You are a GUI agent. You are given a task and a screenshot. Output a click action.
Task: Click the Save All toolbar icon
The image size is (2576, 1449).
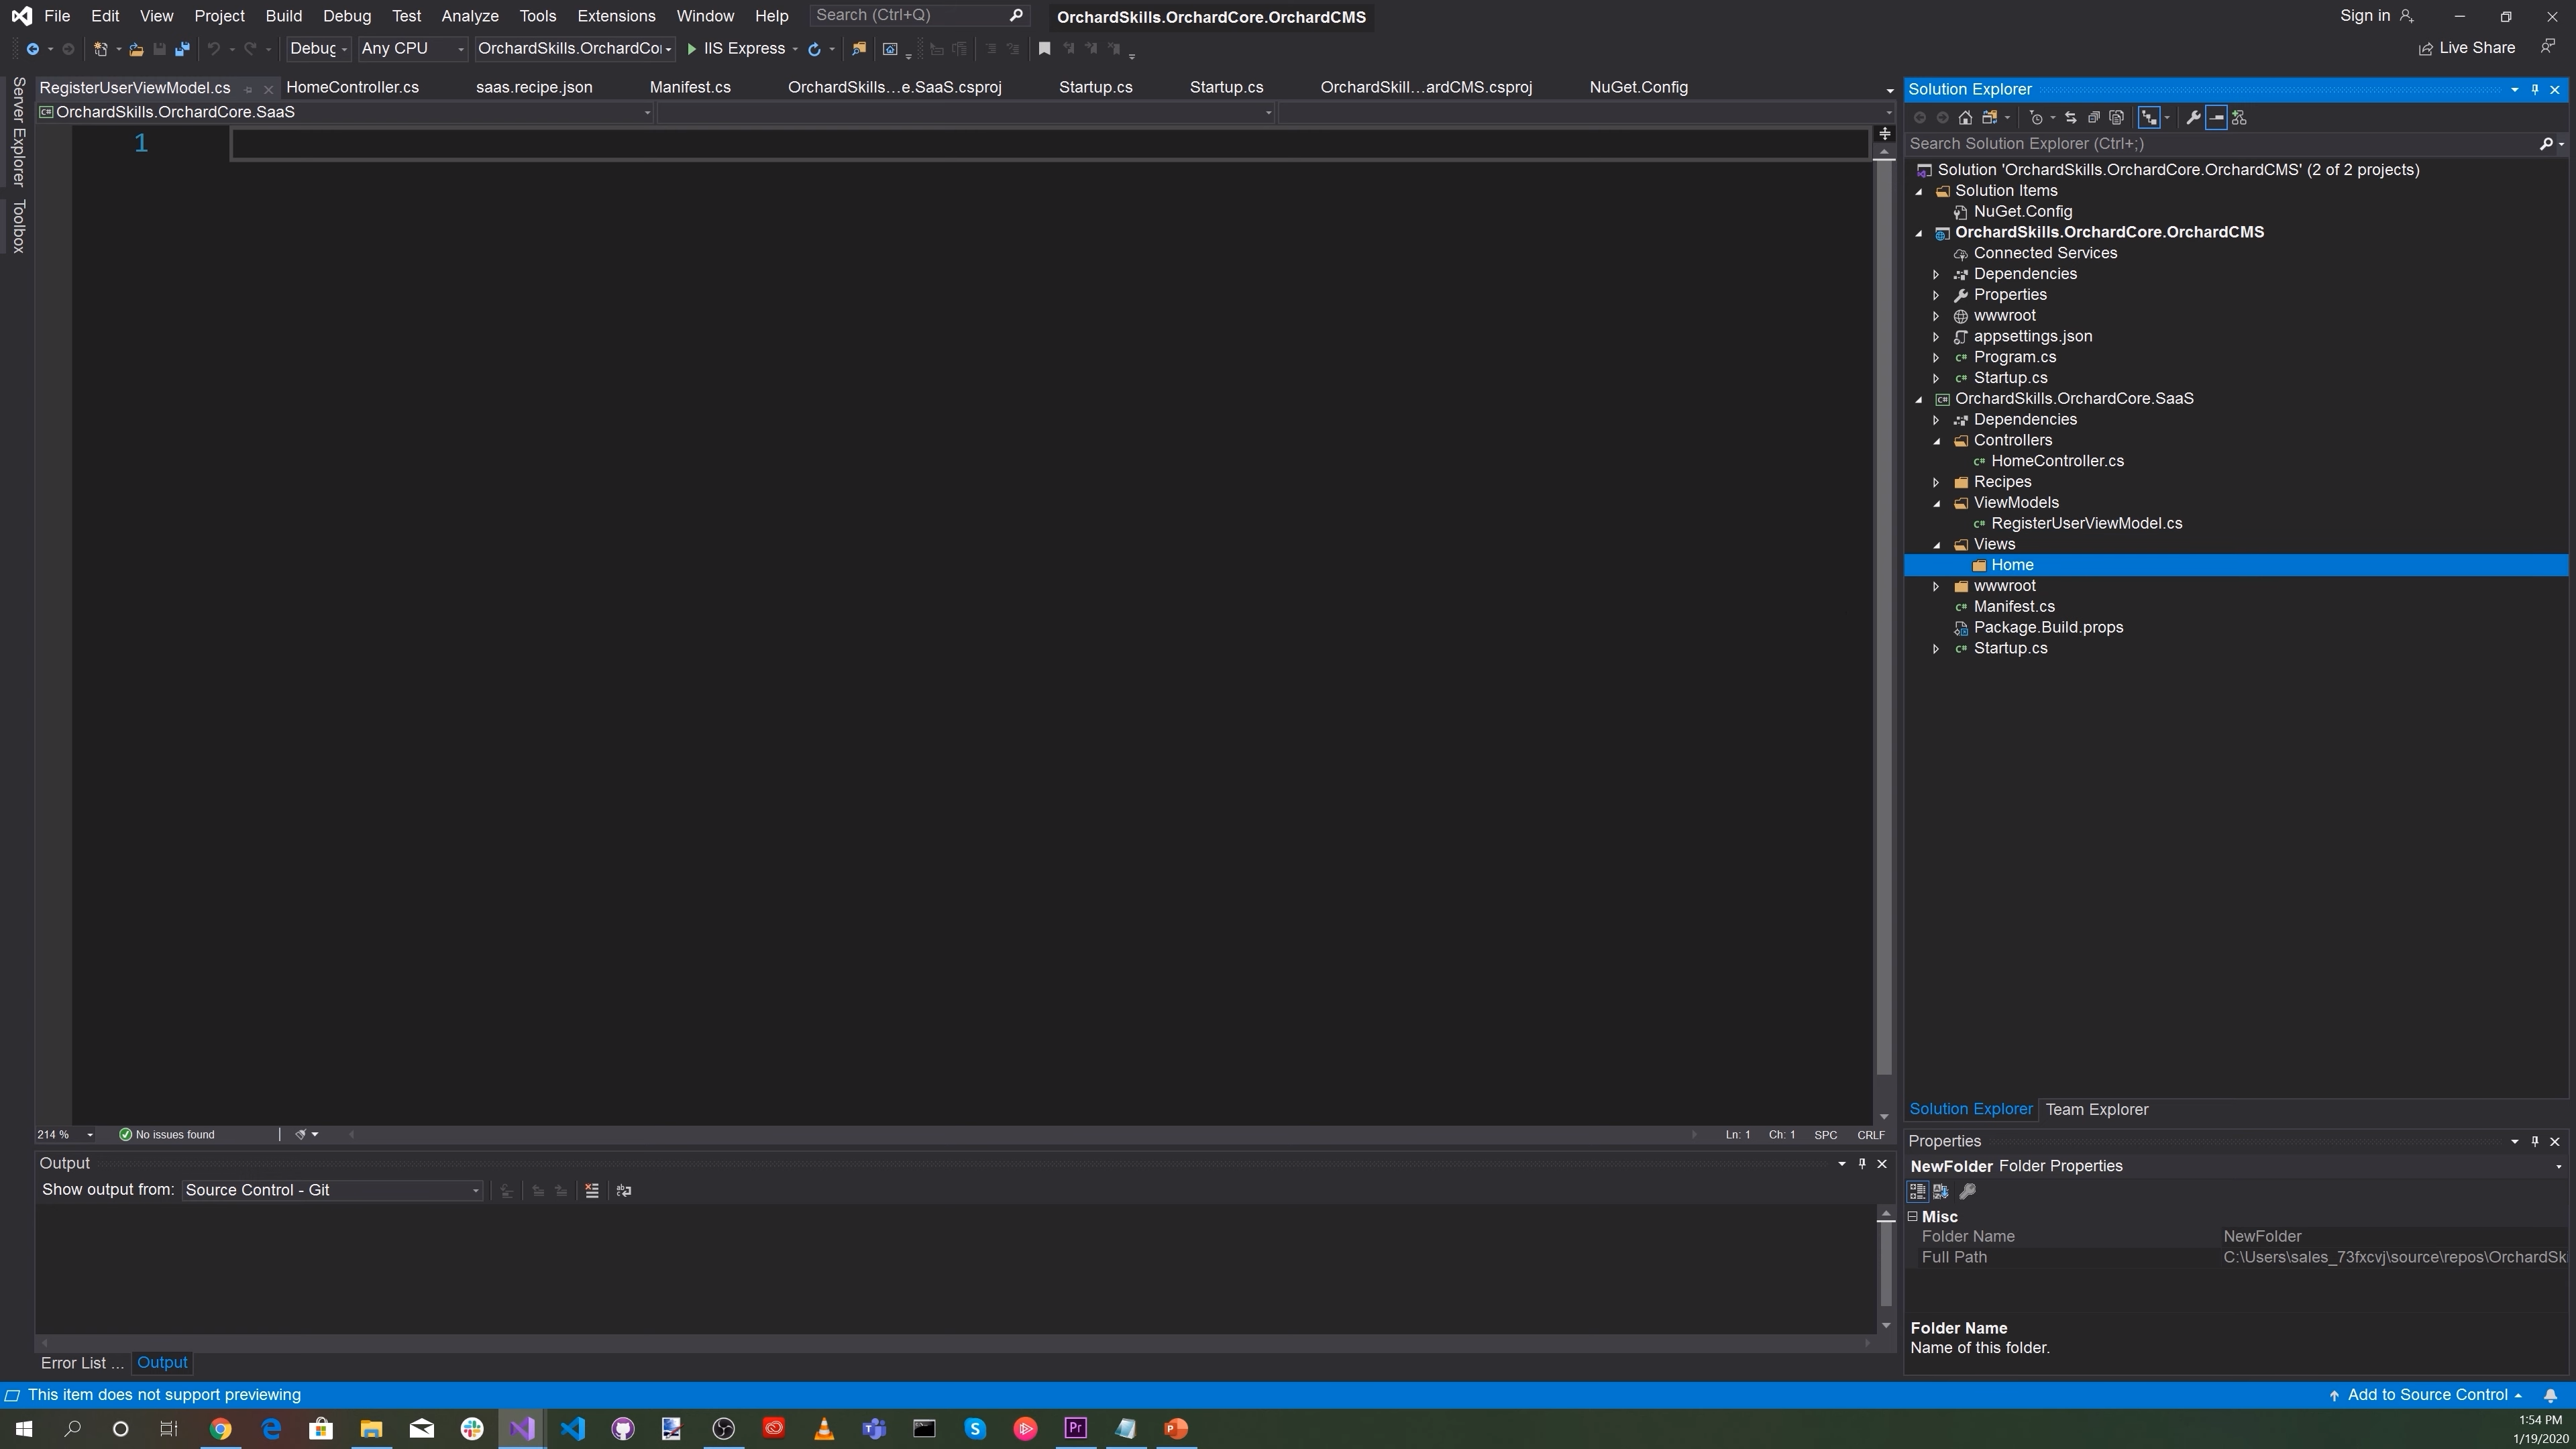tap(182, 48)
